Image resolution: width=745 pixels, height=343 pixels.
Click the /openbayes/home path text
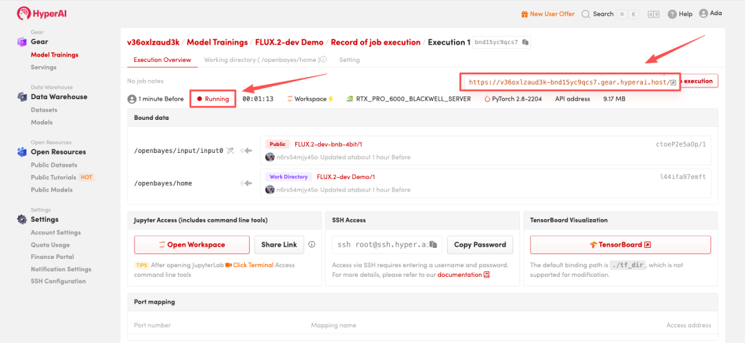click(163, 183)
